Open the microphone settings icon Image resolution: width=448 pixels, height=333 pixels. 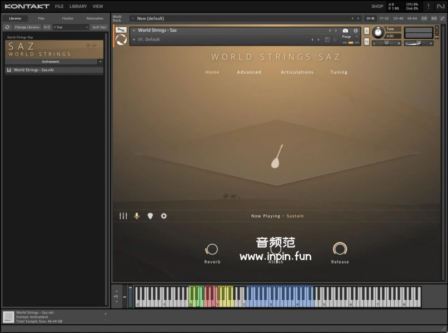pos(137,216)
